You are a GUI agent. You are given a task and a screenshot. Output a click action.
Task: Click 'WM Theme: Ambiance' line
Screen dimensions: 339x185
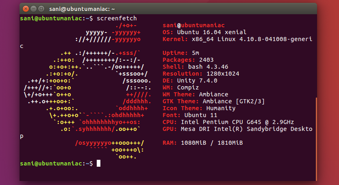tap(195, 95)
